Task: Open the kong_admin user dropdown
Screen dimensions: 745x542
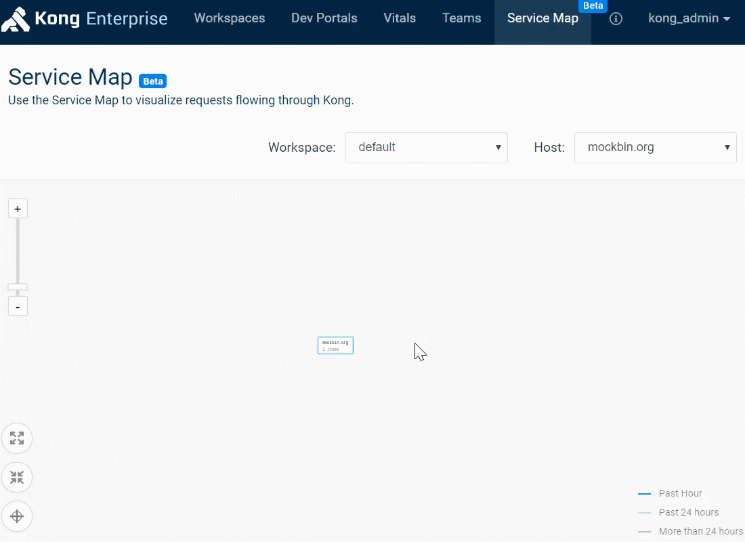Action: (689, 18)
